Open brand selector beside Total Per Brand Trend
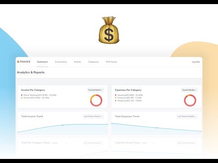Image resolution: width=218 pixels, height=163 pixels. [x=148, y=143]
